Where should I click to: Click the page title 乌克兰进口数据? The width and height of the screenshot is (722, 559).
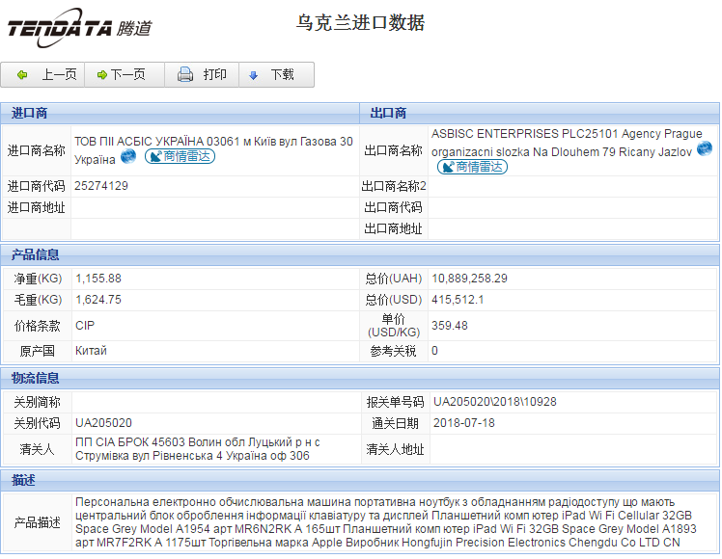(360, 23)
